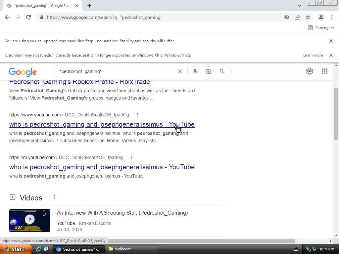339x254 pixels.
Task: Open the third-party cookies eye icon
Action: coord(287,17)
